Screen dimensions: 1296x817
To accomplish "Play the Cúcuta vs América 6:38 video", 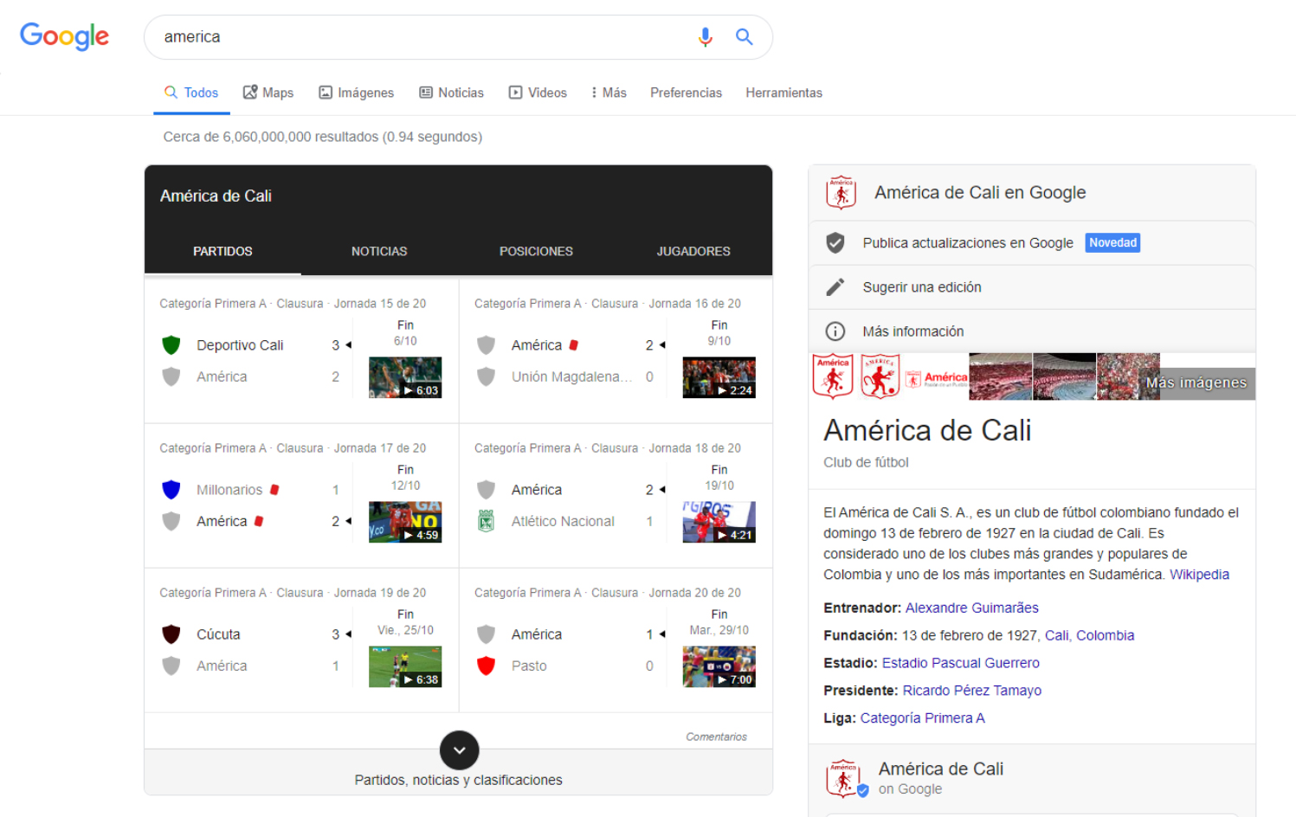I will pyautogui.click(x=405, y=666).
